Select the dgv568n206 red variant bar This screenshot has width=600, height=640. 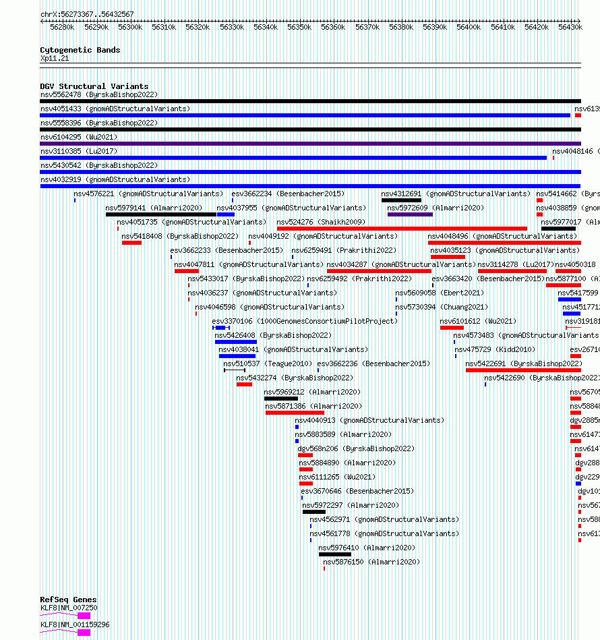pos(305,455)
